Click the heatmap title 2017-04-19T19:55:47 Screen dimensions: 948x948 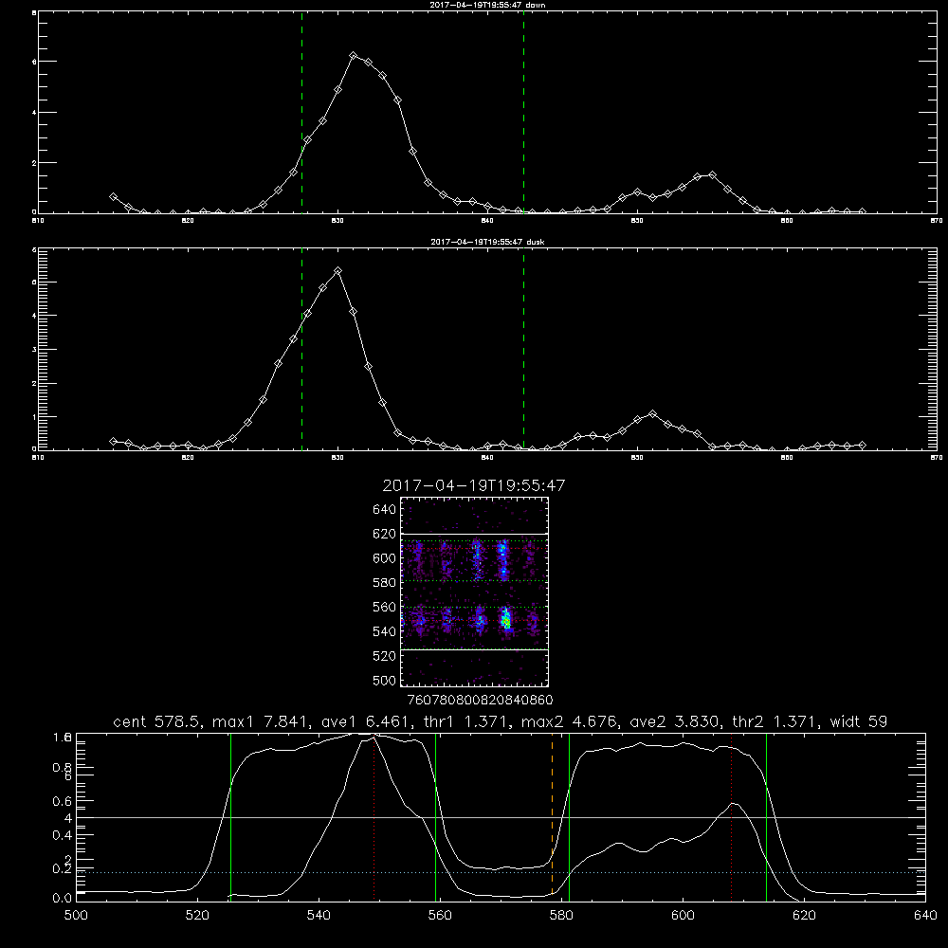[473, 485]
